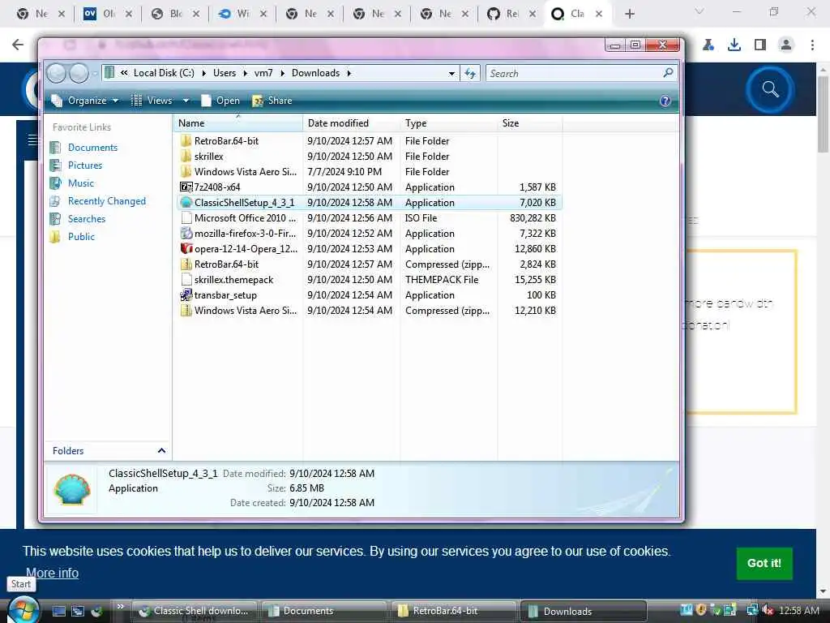This screenshot has width=830, height=623.
Task: Open Music favorite link
Action: click(80, 183)
